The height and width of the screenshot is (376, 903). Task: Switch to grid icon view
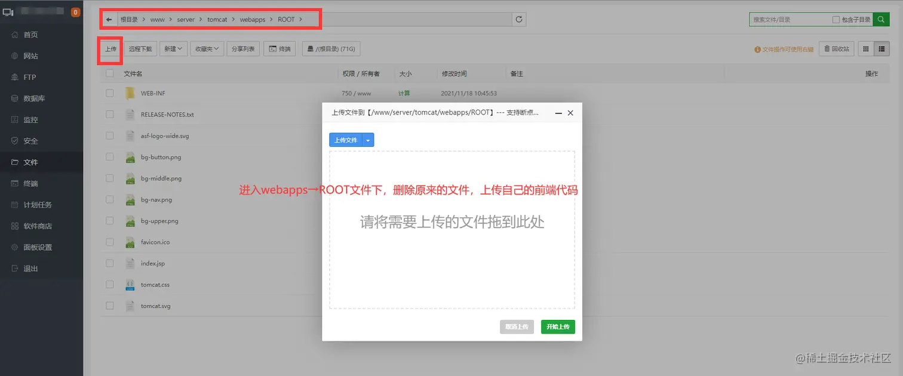coord(866,49)
